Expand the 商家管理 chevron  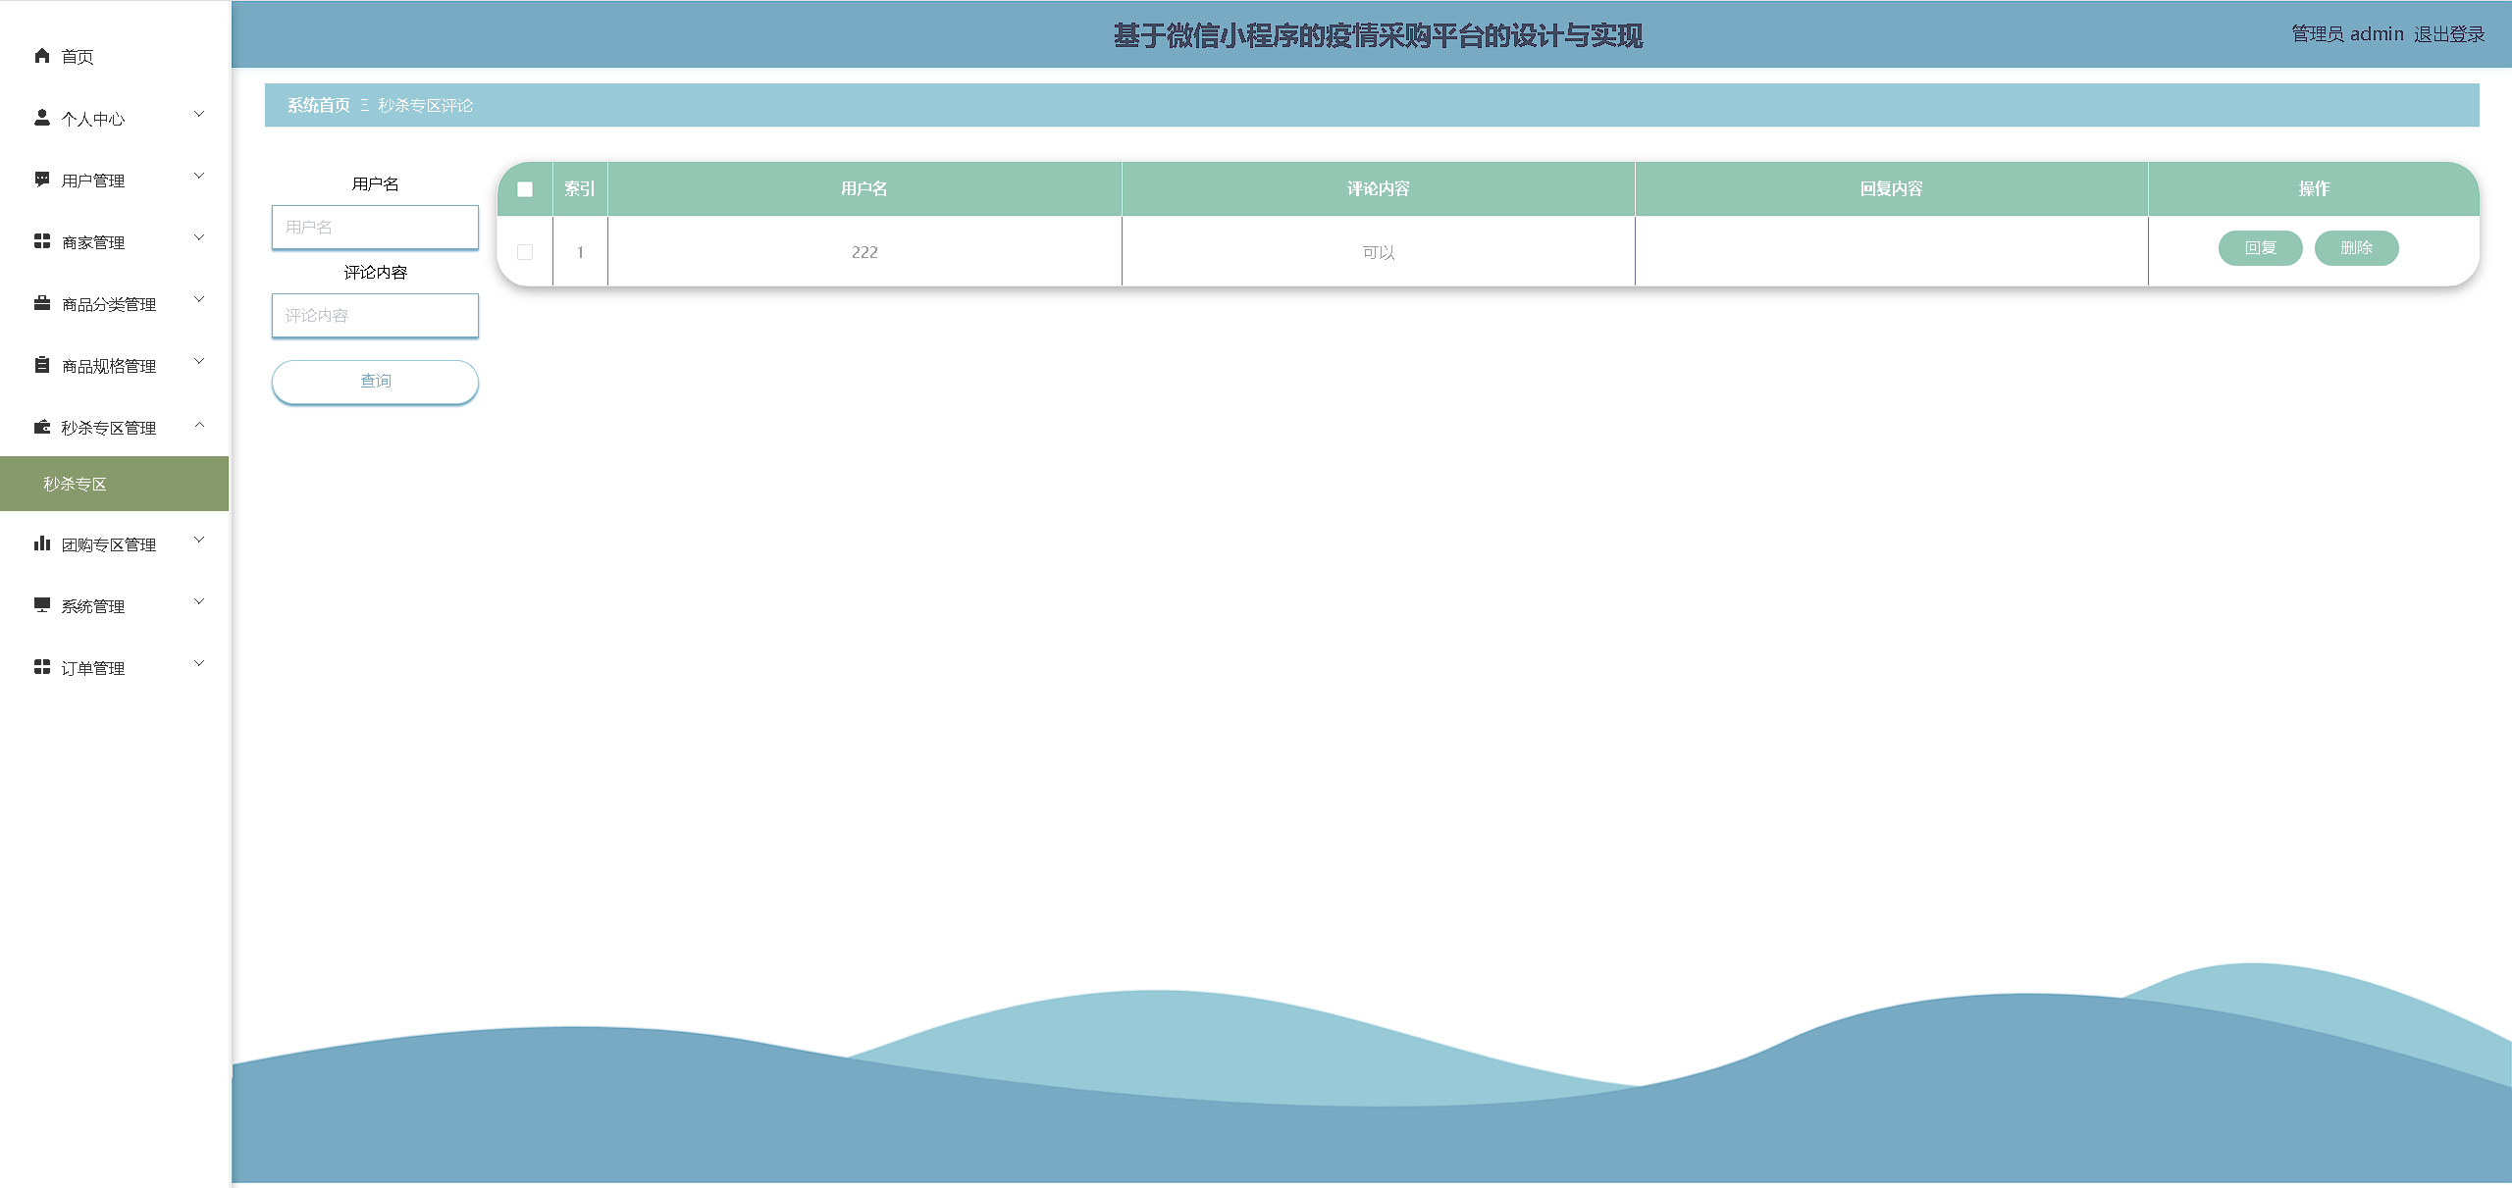point(199,238)
